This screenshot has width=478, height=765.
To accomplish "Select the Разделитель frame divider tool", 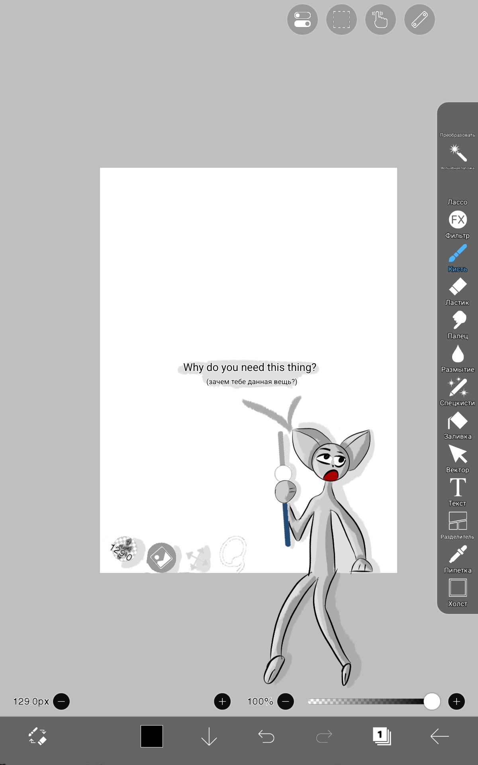I will (x=458, y=526).
